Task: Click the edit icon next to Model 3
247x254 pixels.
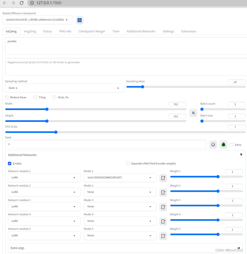Action: click(x=163, y=207)
